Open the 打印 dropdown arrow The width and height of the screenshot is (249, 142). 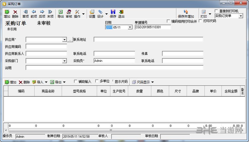(x=210, y=14)
